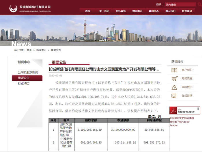Open the 加入我们 navigation item
The width and height of the screenshot is (202, 152).
(171, 11)
